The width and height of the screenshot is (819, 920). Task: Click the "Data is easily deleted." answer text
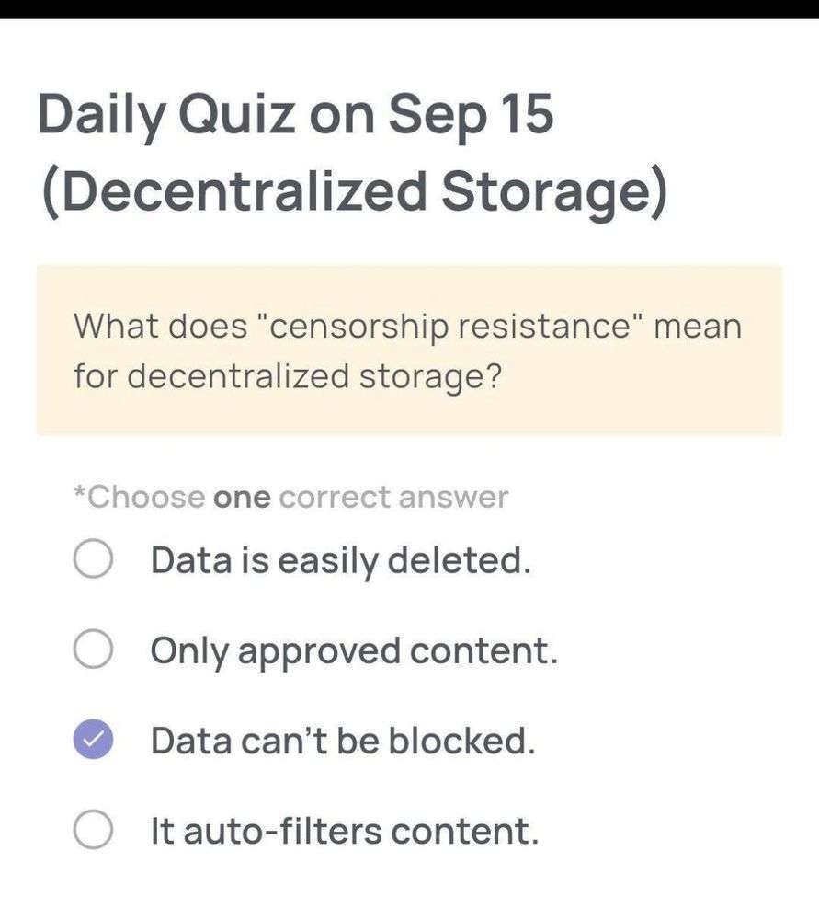click(x=341, y=560)
